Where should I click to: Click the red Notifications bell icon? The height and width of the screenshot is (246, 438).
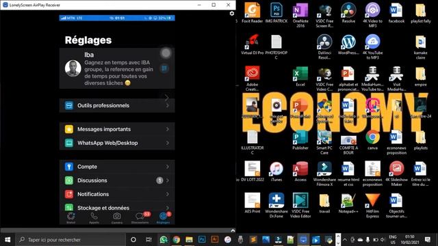[x=69, y=194]
